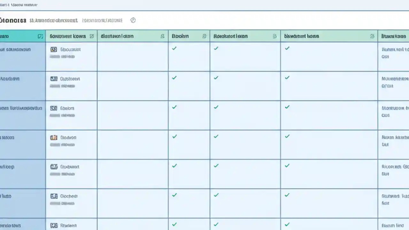The image size is (409, 230).
Task: Open the second column header dropdown
Action: coord(92,36)
